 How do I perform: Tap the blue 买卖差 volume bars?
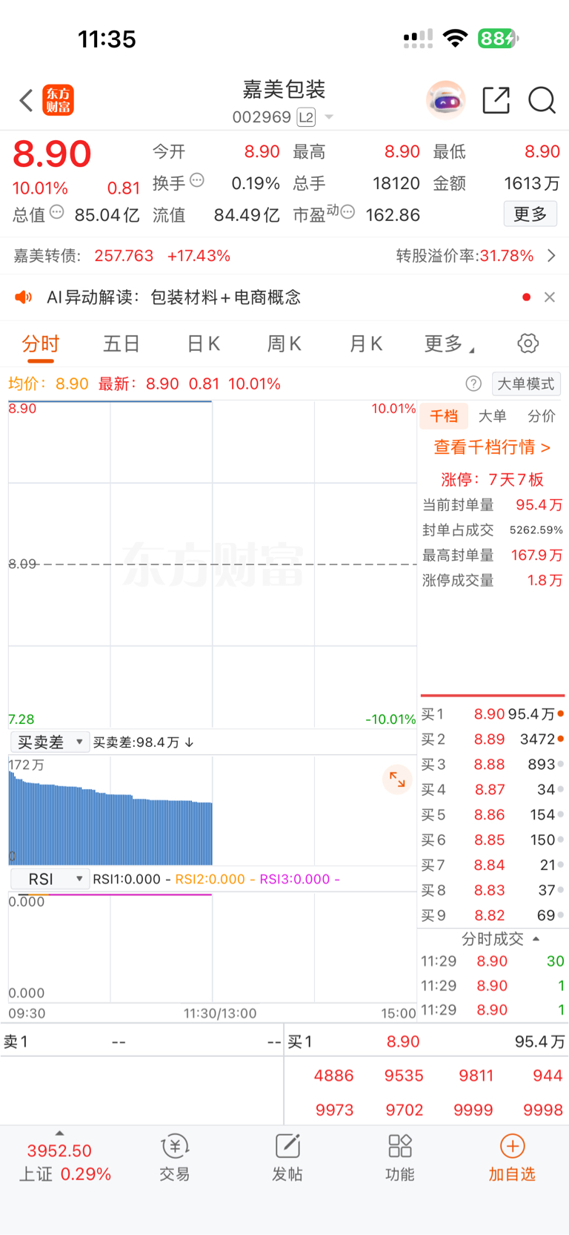coord(110,820)
